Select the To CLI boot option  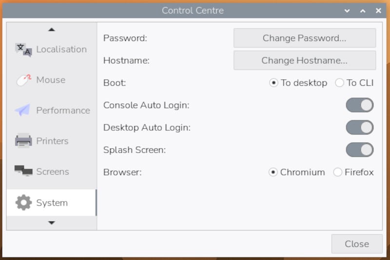pyautogui.click(x=340, y=83)
